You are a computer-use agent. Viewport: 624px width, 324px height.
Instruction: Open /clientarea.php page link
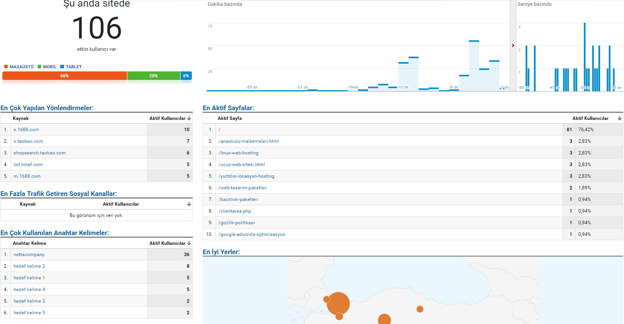235,211
